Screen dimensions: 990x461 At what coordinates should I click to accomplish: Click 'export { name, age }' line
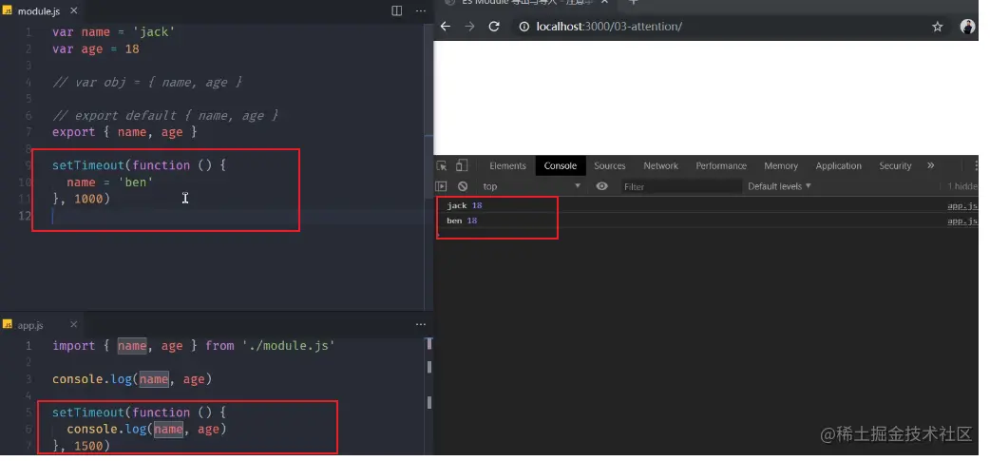click(124, 132)
